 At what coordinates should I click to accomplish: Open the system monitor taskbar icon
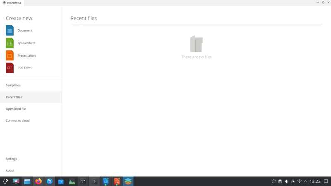pyautogui.click(x=16, y=181)
